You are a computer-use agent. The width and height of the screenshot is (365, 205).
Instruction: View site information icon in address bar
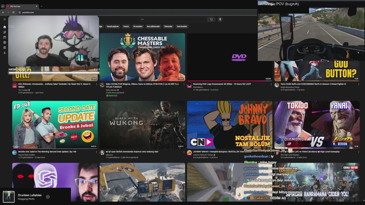coord(19,12)
